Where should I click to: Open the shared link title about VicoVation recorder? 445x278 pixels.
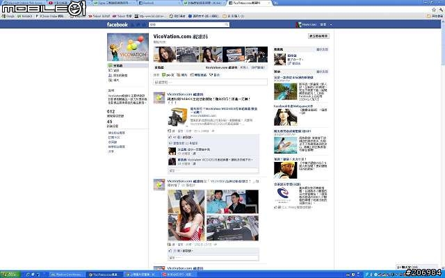[x=224, y=111]
